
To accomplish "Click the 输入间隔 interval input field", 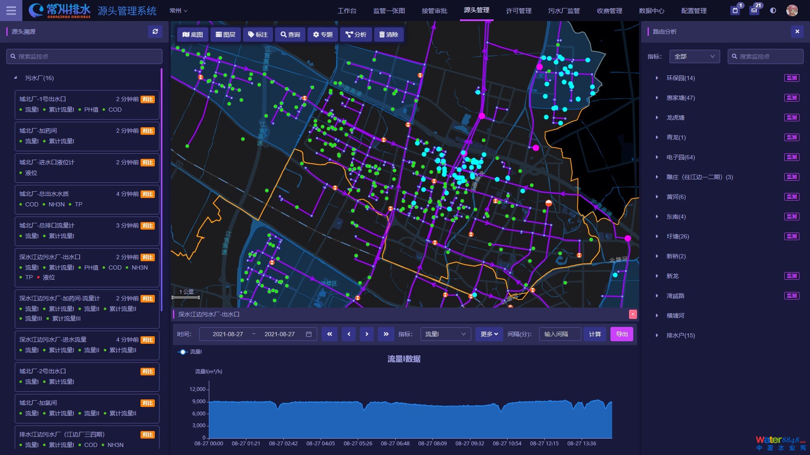I will pyautogui.click(x=560, y=334).
